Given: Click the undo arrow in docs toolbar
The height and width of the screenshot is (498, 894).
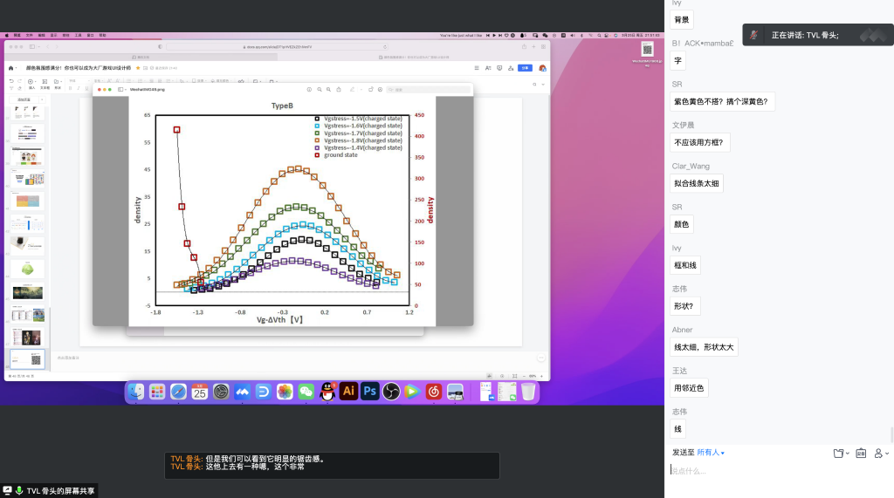Looking at the screenshot, I should [11, 81].
